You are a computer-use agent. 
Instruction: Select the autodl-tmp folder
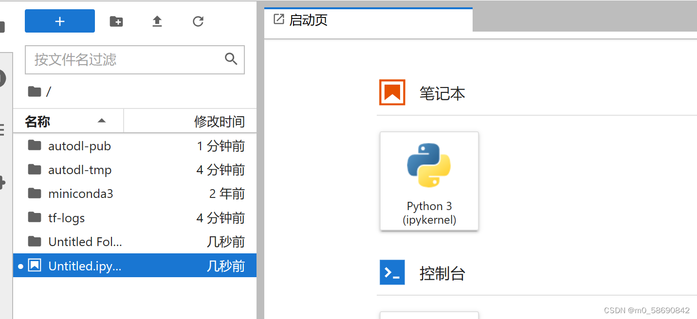click(80, 169)
